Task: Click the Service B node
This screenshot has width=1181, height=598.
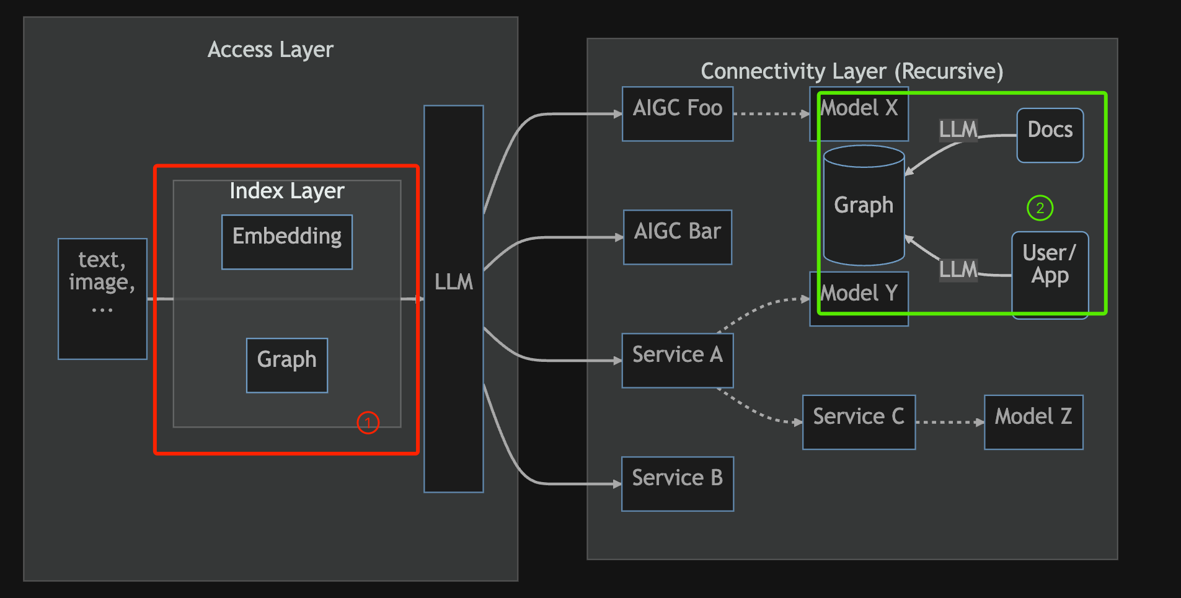Action: click(678, 484)
